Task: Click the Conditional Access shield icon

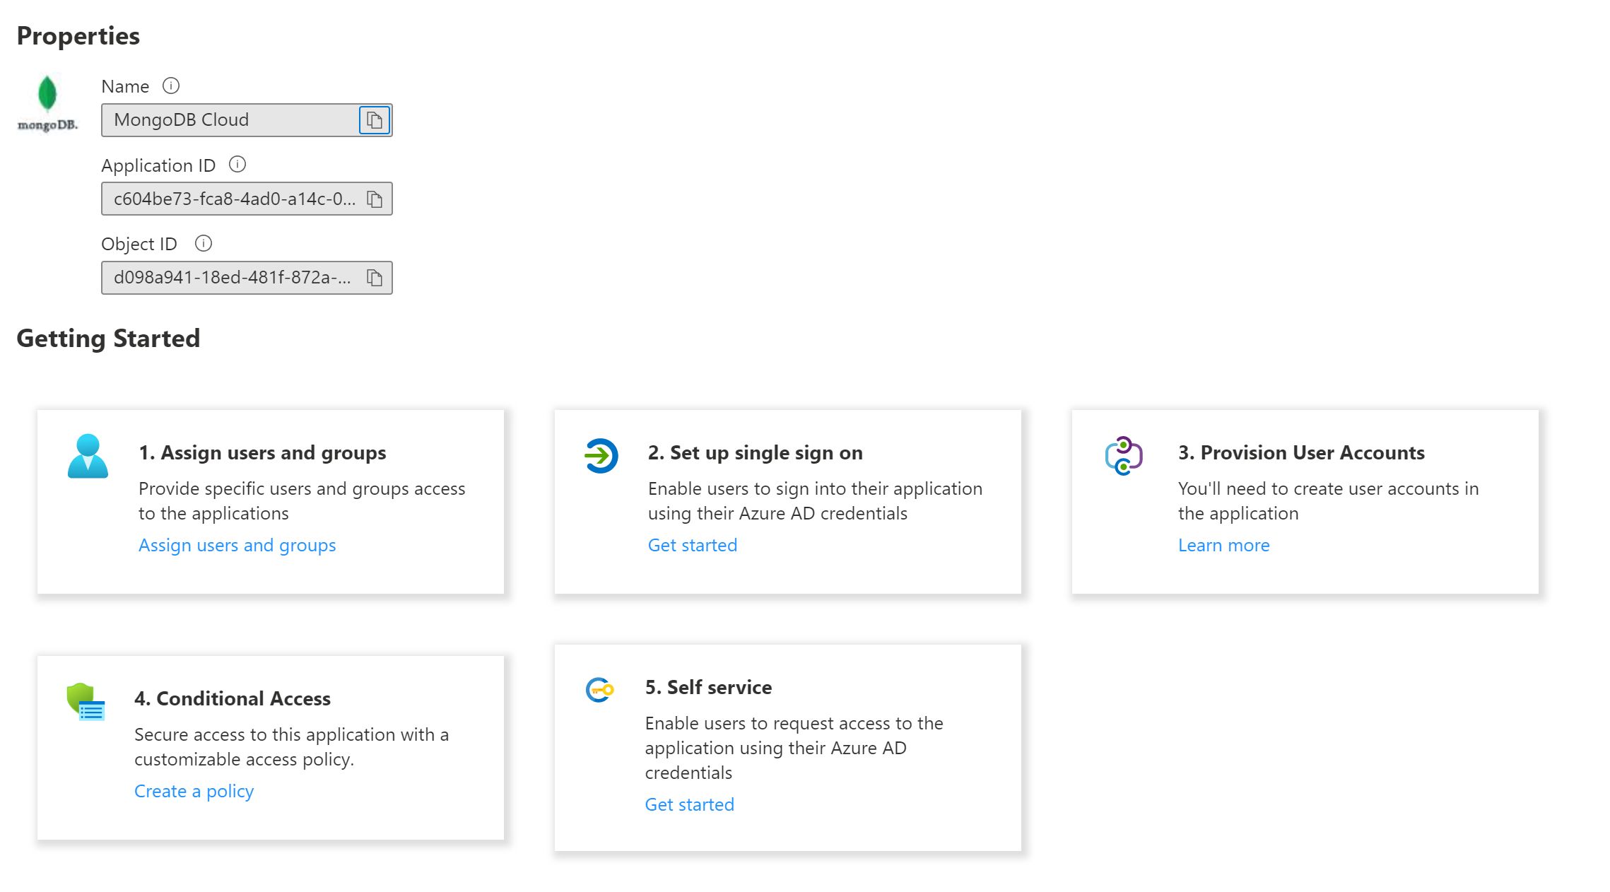Action: pos(86,702)
